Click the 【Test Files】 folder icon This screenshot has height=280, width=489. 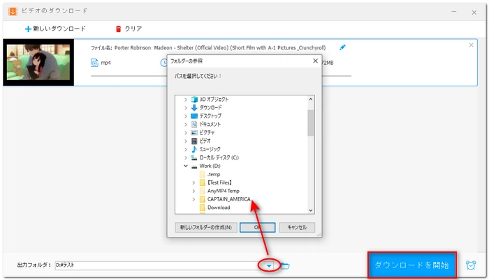click(x=203, y=182)
